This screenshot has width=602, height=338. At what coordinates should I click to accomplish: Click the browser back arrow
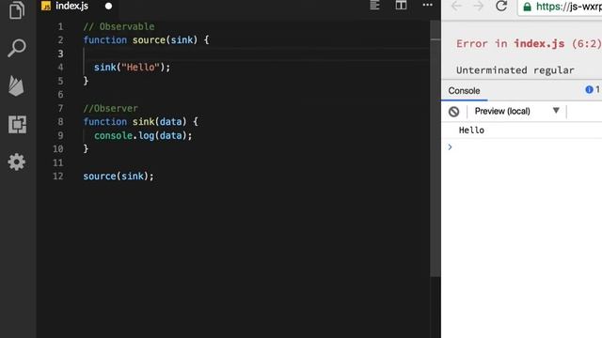pyautogui.click(x=457, y=7)
